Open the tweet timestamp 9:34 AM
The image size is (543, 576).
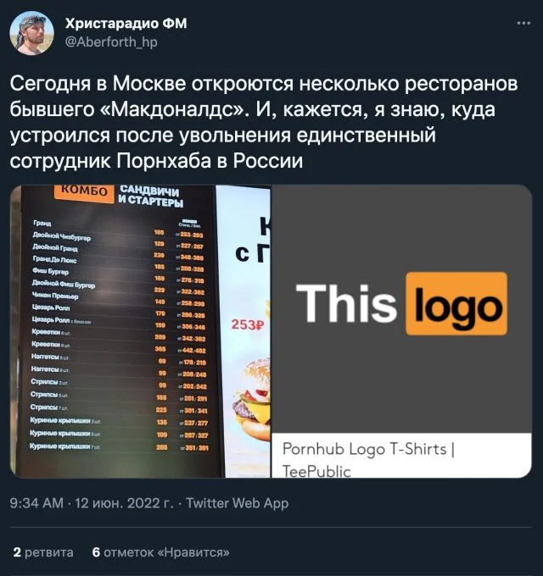point(36,503)
